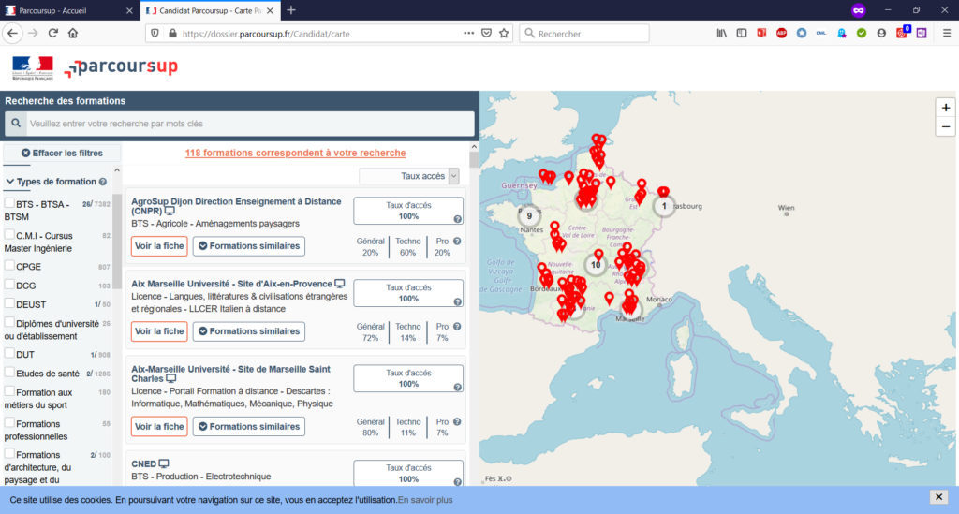959x514 pixels.
Task: Focus the keyword search field for formations
Action: tap(251, 124)
